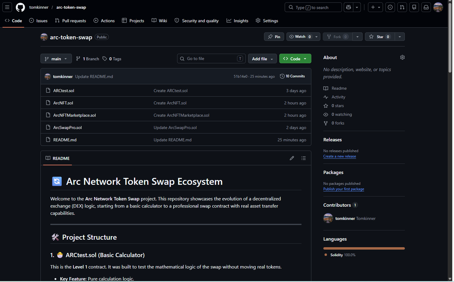Open Readme link in About sidebar
This screenshot has width=454, height=282.
click(335, 88)
